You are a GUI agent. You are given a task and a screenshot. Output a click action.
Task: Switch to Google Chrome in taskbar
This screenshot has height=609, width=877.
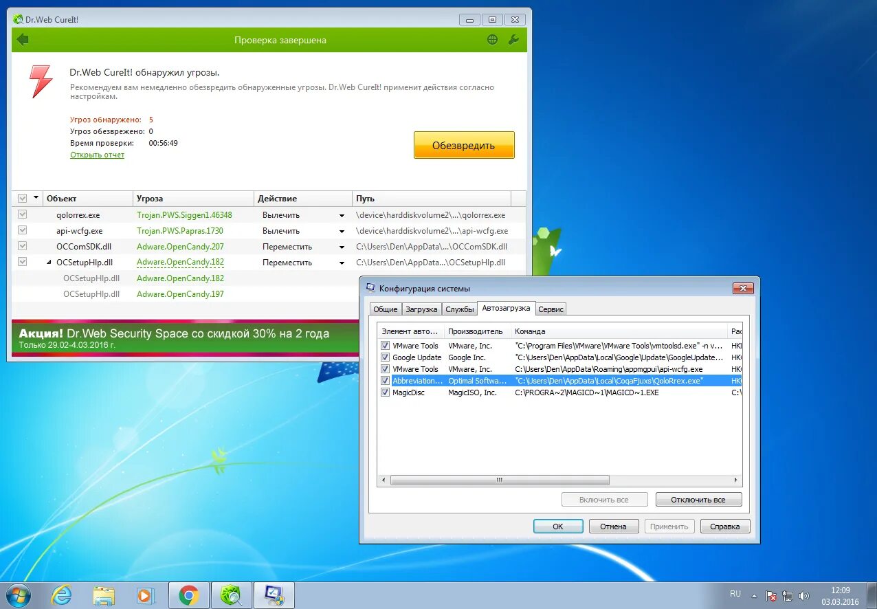[x=189, y=595]
